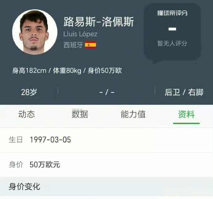Tap the English name Lluís López
This screenshot has height=199, width=213.
pos(81,34)
